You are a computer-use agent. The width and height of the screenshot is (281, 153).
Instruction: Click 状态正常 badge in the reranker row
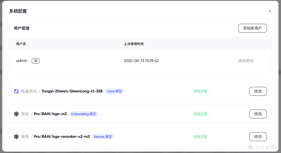(201, 137)
